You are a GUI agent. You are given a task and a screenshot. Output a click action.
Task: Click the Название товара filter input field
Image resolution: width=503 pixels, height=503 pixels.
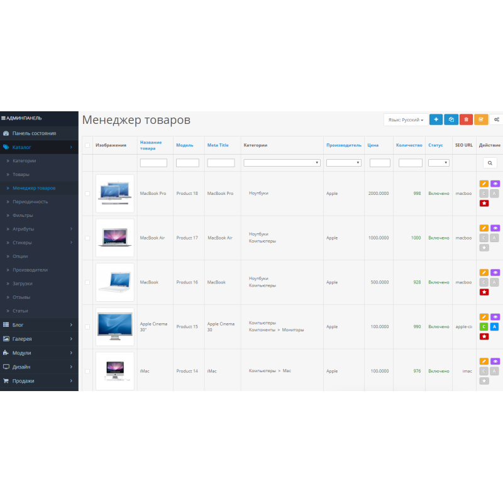[x=153, y=163]
